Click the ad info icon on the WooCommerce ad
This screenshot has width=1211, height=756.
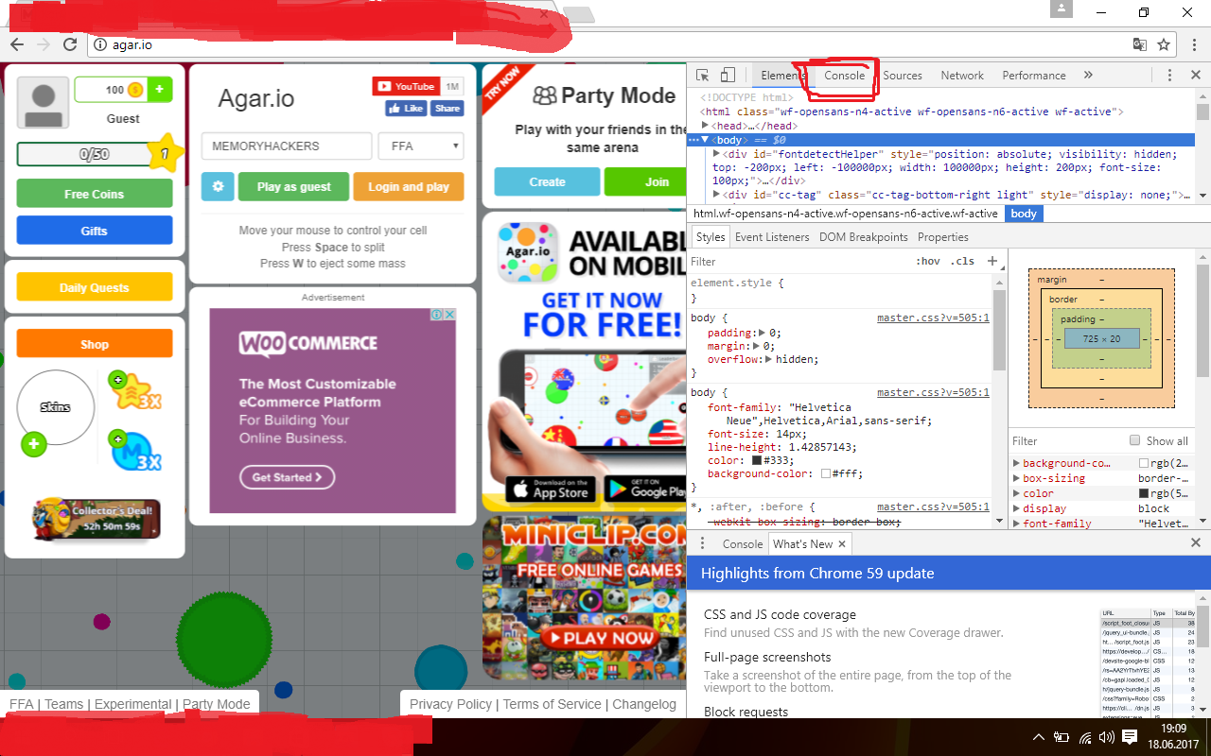point(438,315)
